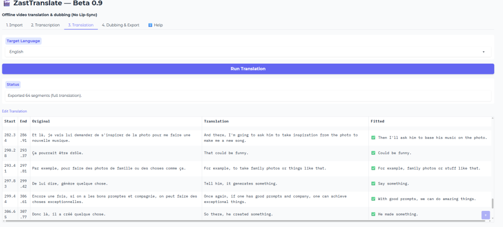Image resolution: width=503 pixels, height=227 pixels.
Task: Click the info icon on Help tab
Action: [150, 25]
